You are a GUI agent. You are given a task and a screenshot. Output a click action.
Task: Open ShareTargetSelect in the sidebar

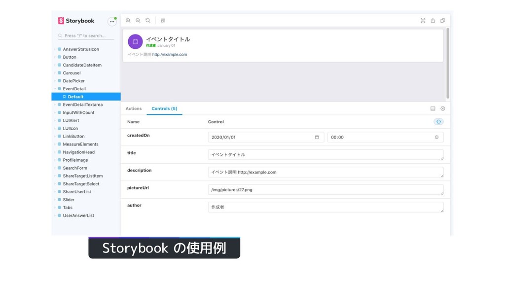(81, 184)
